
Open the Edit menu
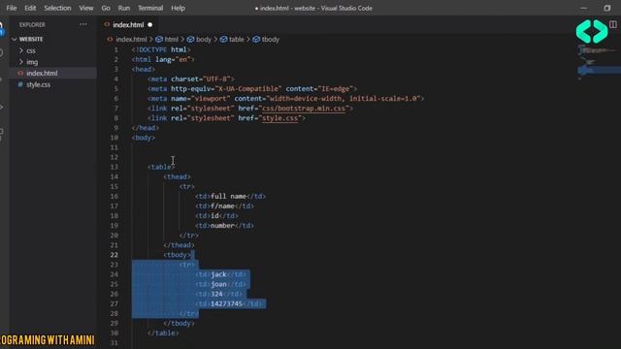(30, 8)
